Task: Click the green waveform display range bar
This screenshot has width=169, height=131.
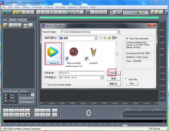Action: (99, 18)
